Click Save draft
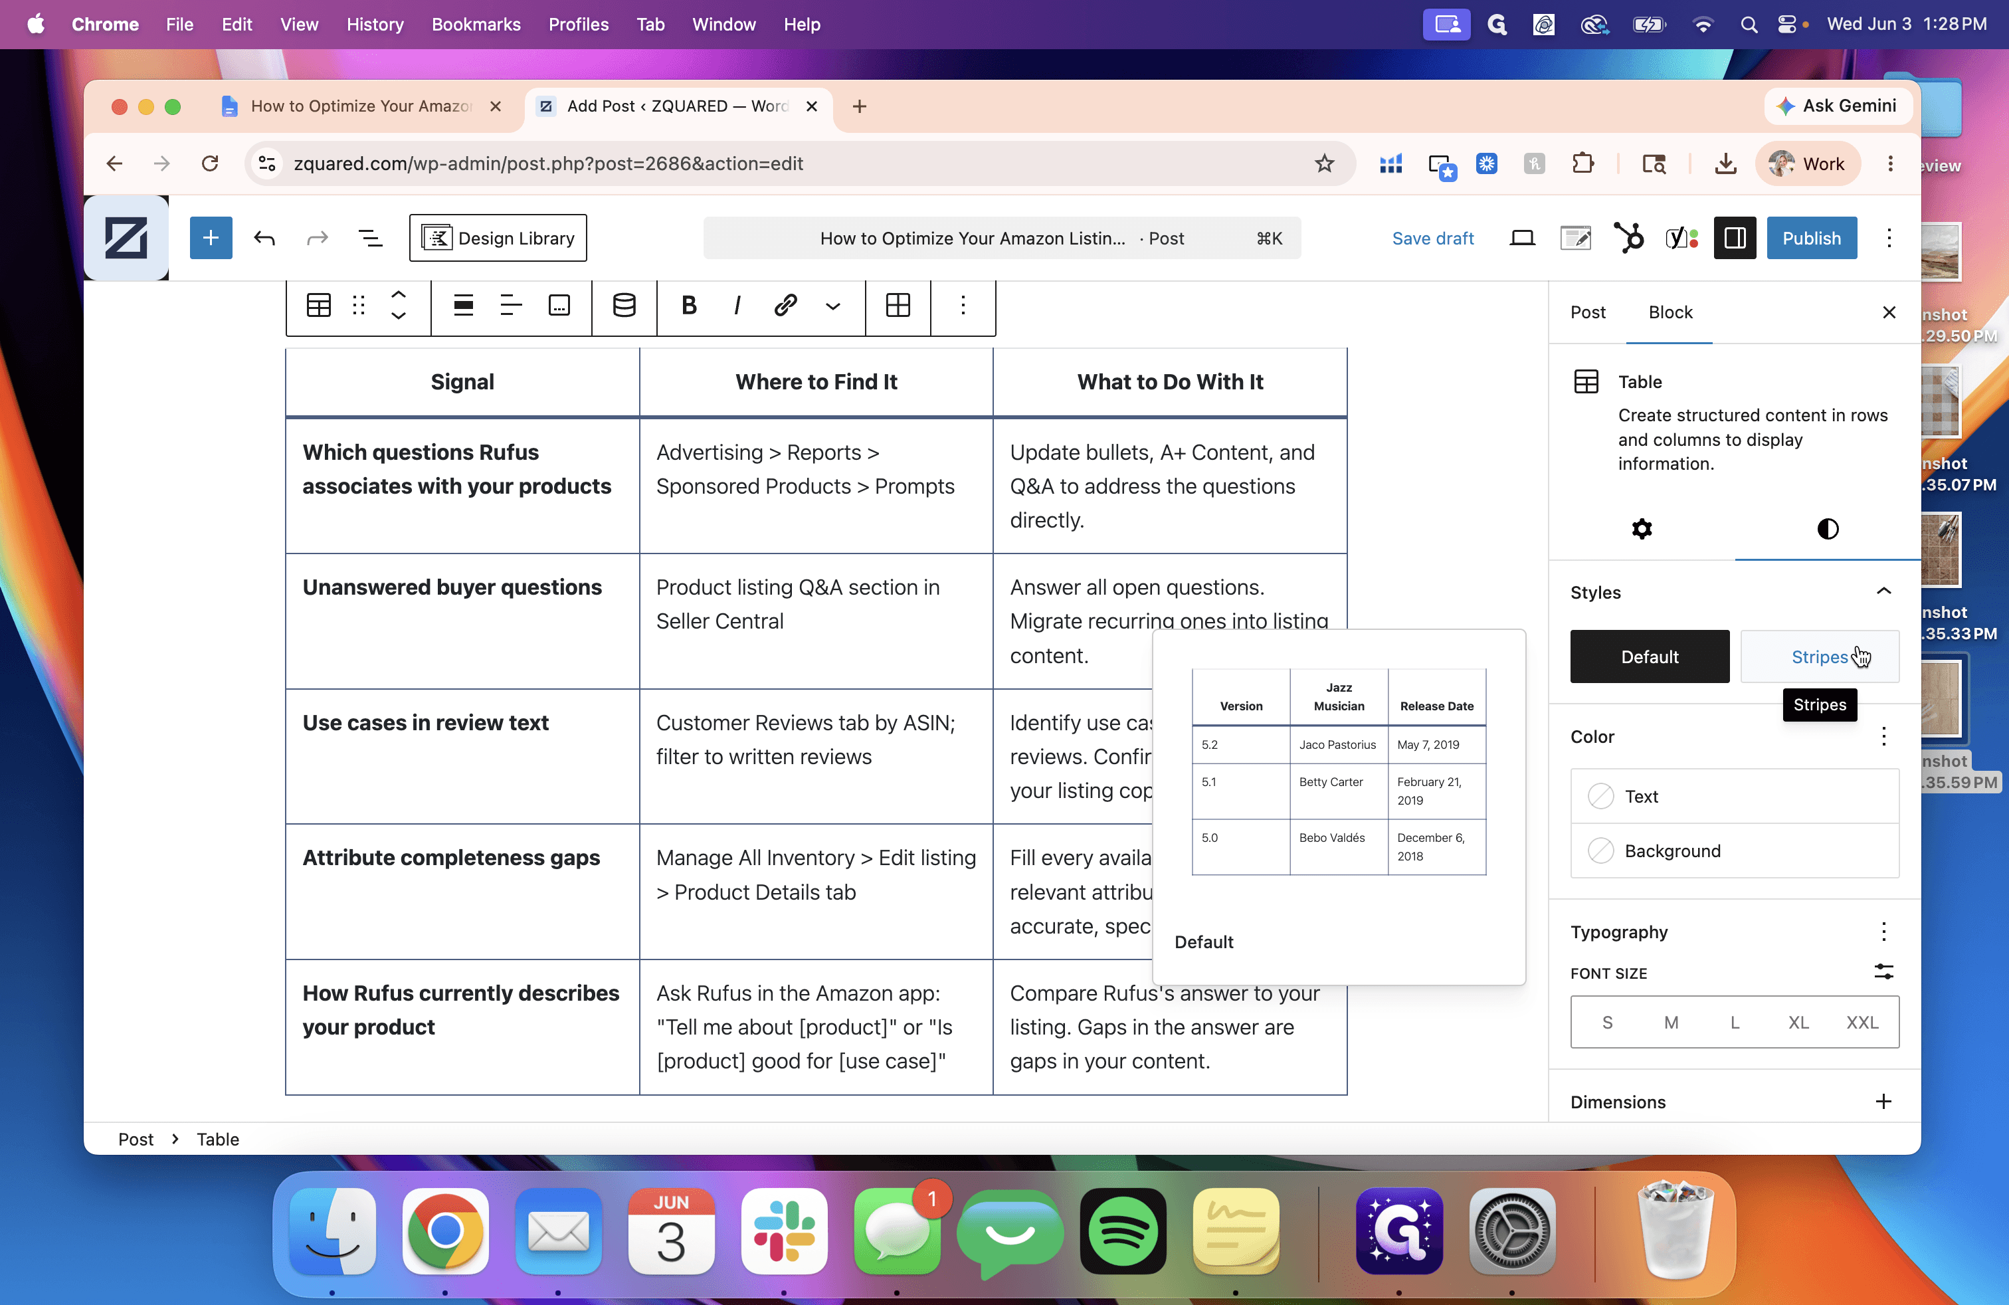This screenshot has height=1305, width=2009. (x=1432, y=238)
